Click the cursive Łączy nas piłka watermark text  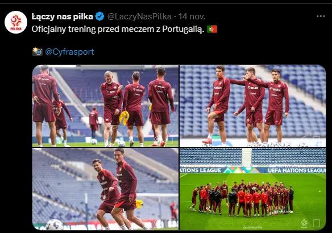tap(252, 227)
